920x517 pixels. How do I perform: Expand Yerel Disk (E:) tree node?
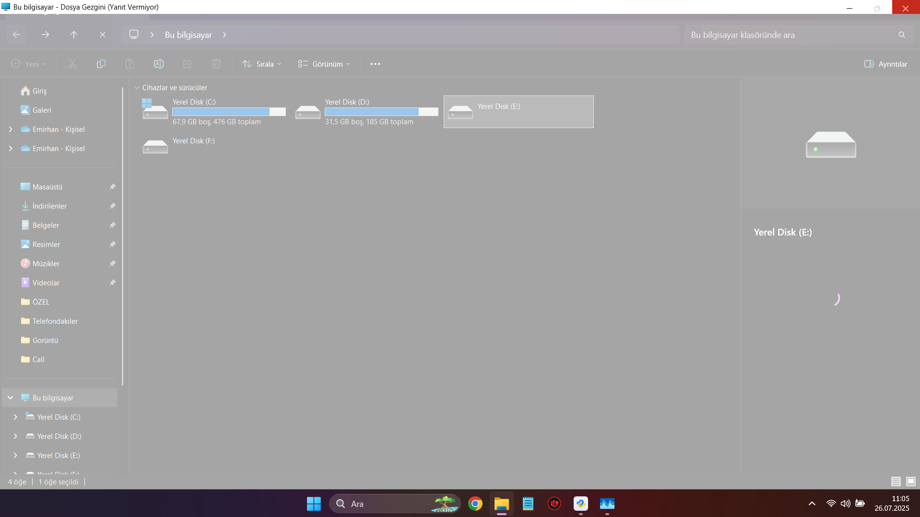point(15,456)
